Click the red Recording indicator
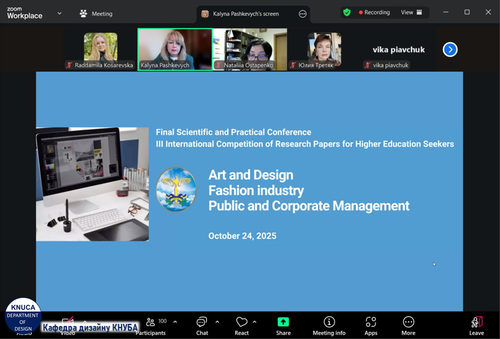Image resolution: width=500 pixels, height=339 pixels. pos(374,13)
